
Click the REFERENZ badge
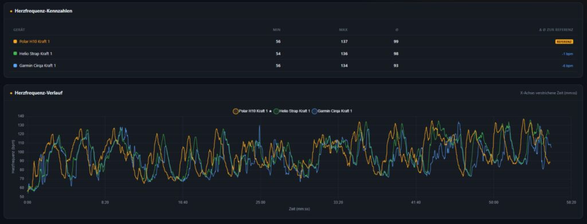coord(564,41)
